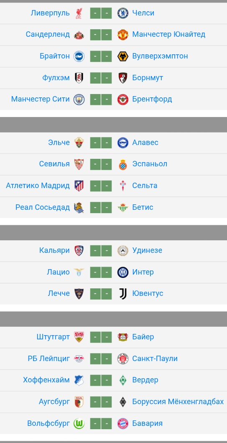Click the Inter Milan crest icon

pos(122,272)
